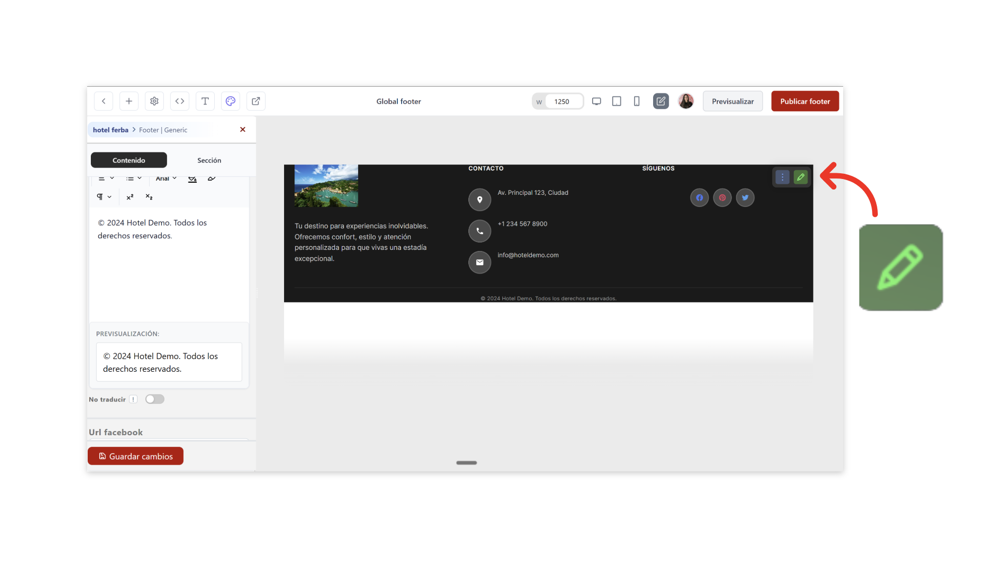The image size is (1008, 567).
Task: Toggle the edit mode button beside avatar
Action: pyautogui.click(x=660, y=101)
